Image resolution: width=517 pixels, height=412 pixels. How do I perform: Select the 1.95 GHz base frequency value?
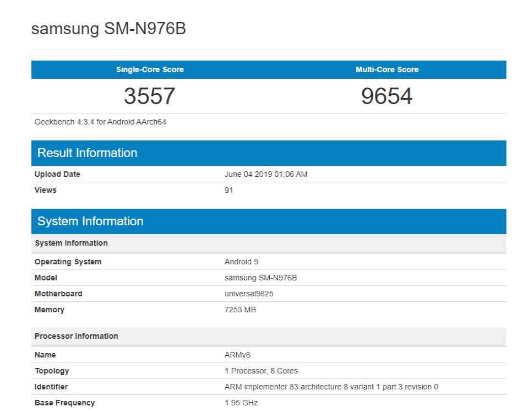241,403
